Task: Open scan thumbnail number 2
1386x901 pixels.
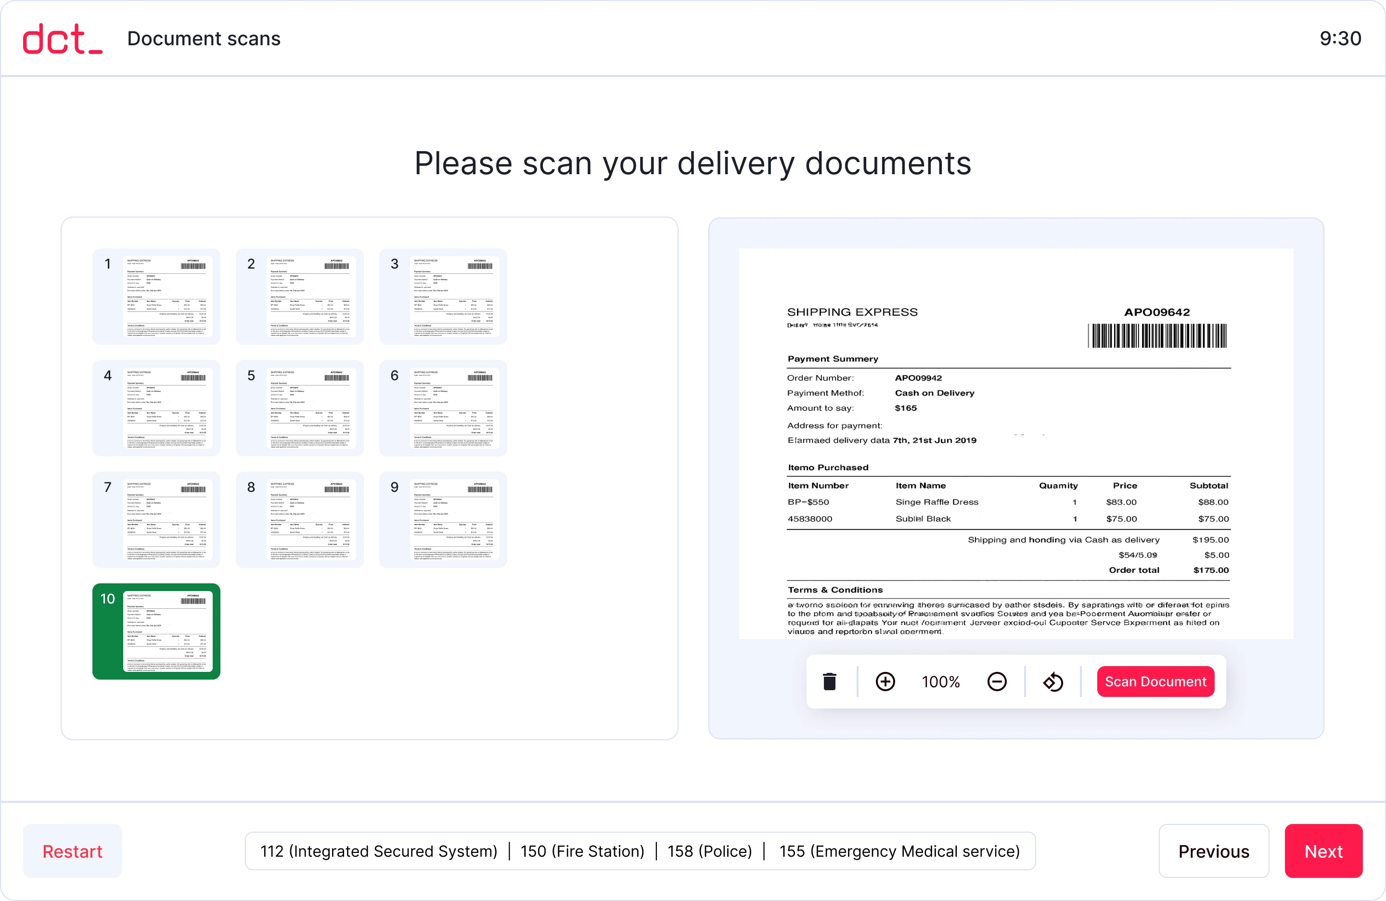Action: pos(299,296)
